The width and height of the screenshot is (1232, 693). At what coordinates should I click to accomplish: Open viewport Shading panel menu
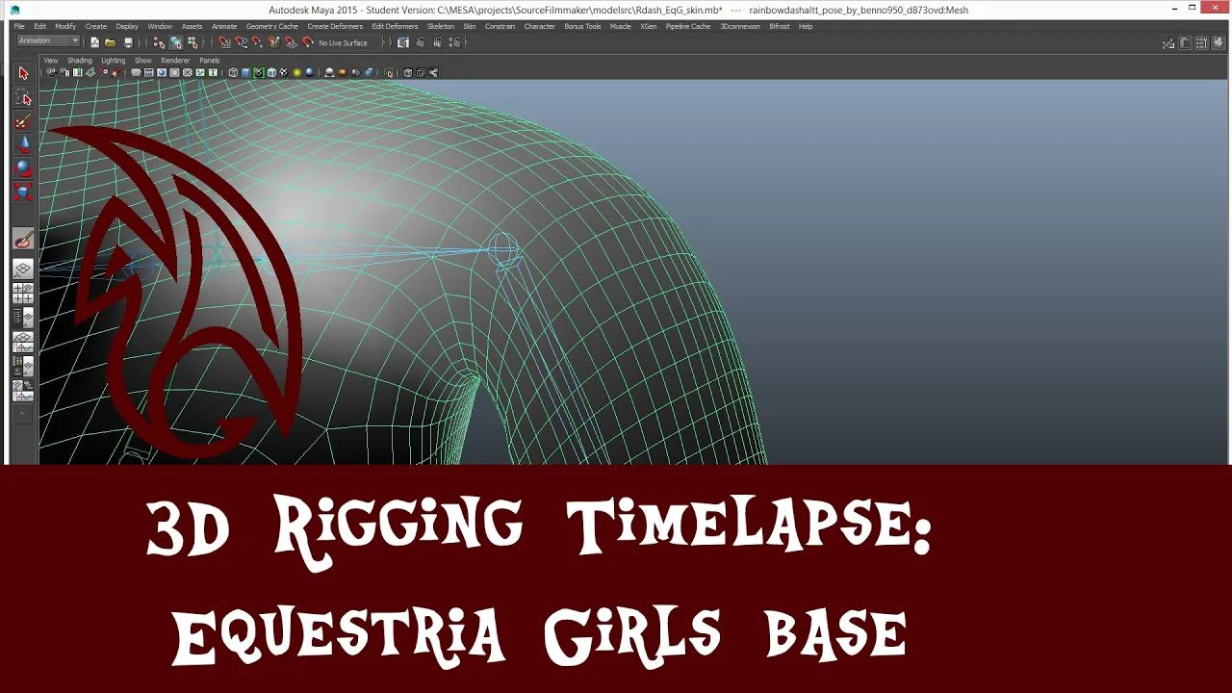[80, 61]
